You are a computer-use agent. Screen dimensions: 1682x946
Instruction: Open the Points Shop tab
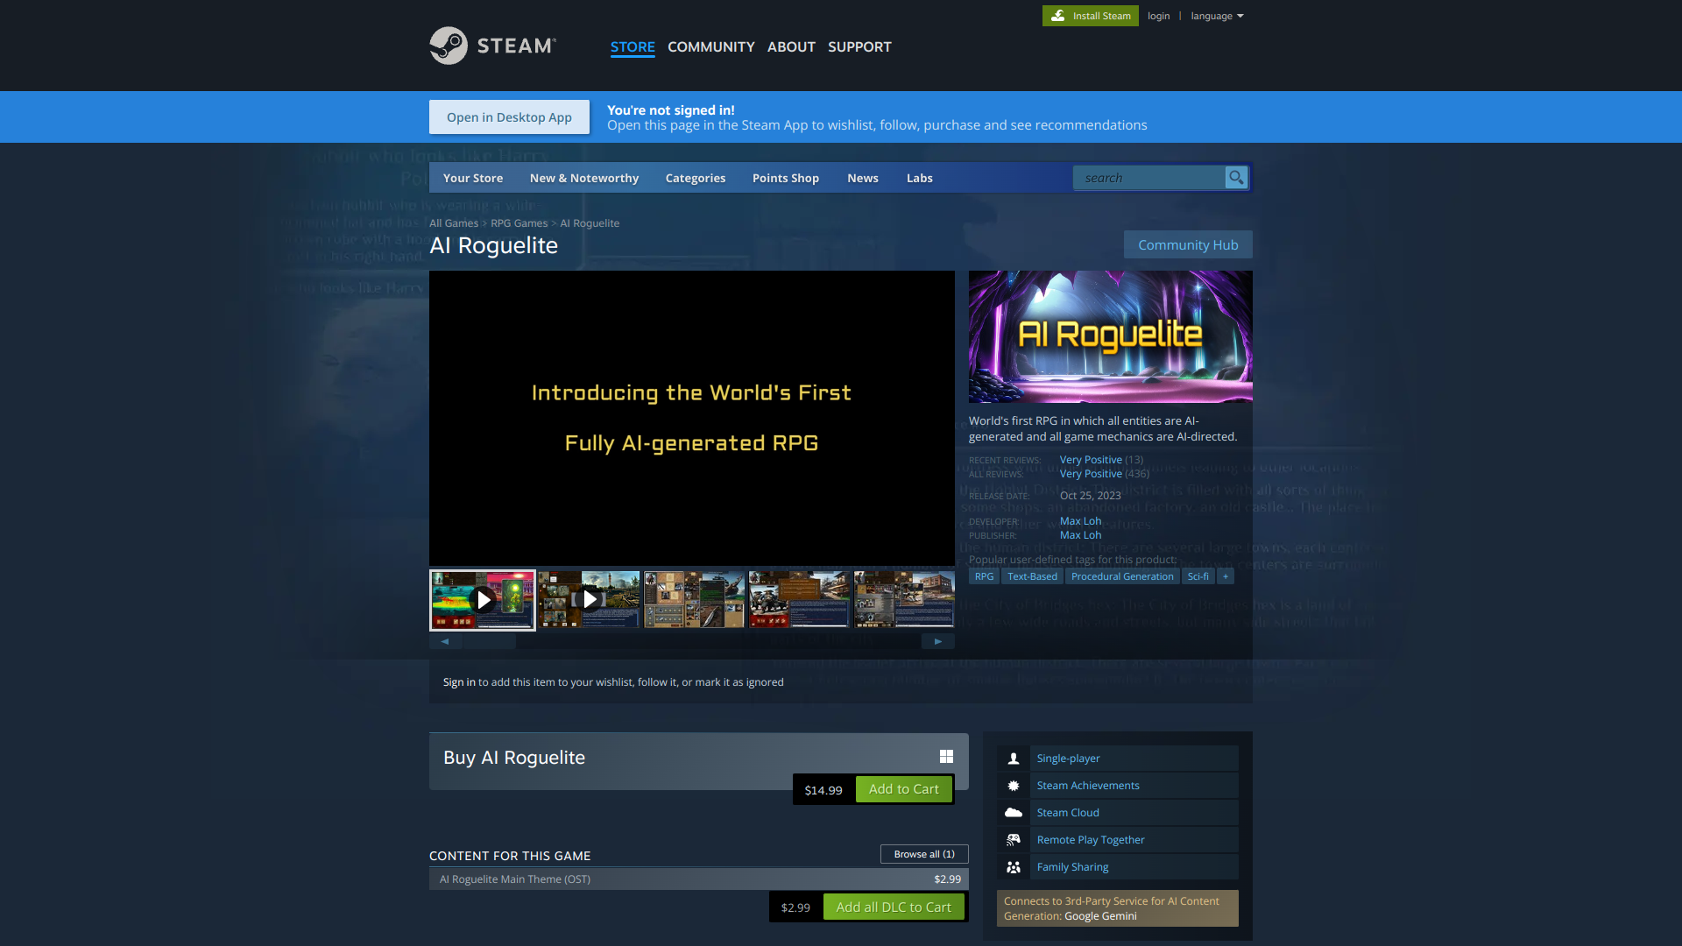click(x=785, y=178)
